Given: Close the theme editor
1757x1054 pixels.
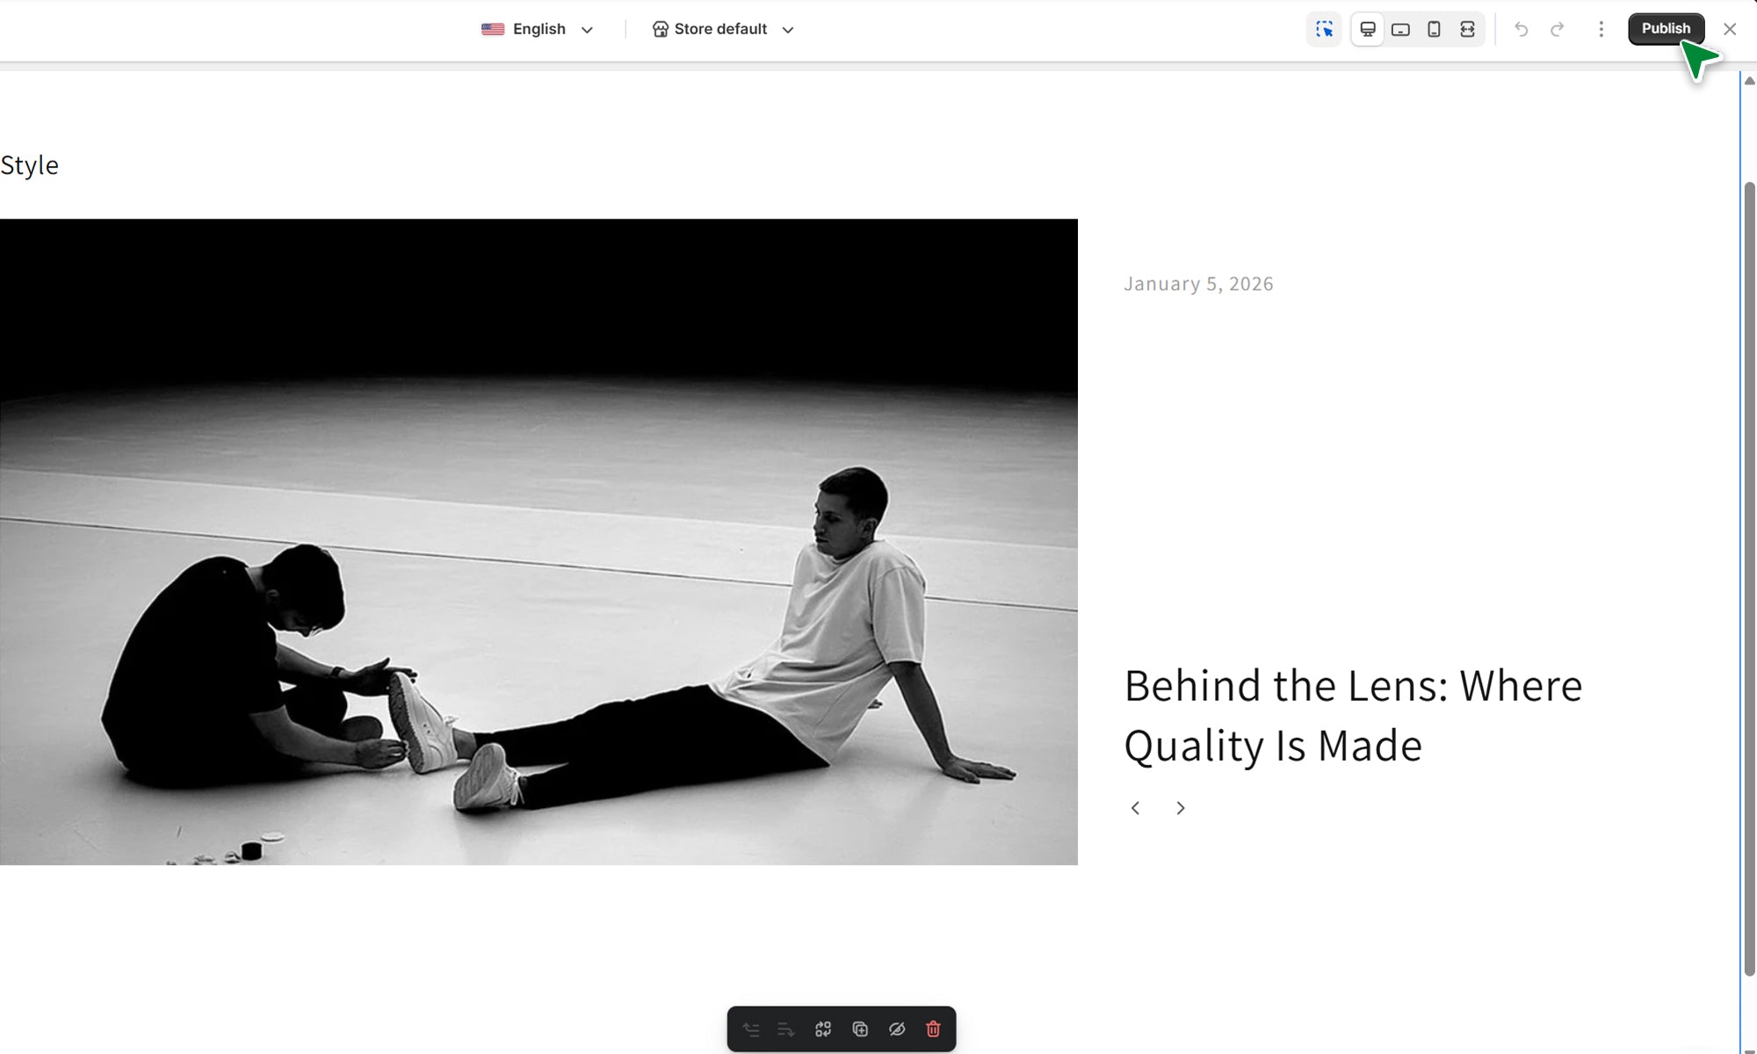Looking at the screenshot, I should [x=1730, y=29].
